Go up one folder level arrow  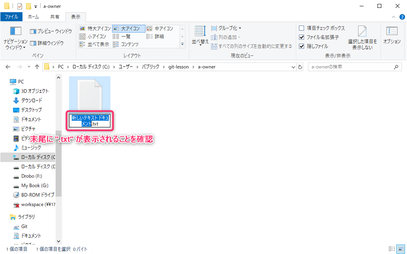pos(37,67)
